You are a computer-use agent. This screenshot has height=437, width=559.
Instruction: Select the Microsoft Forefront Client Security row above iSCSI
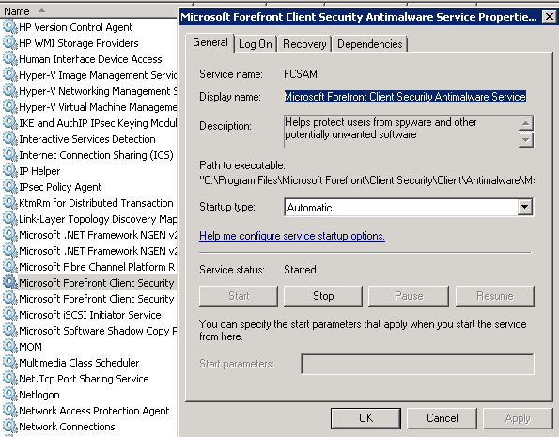click(x=97, y=299)
